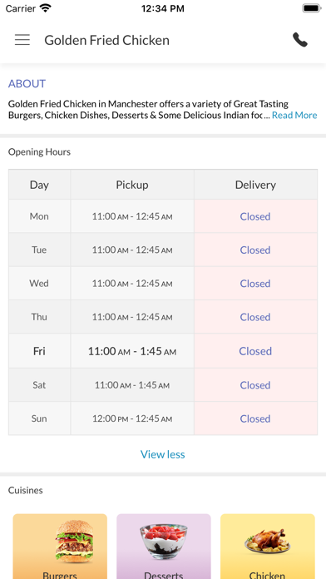Screen dimensions: 326x579
Task: Select Sunday pickup hours 12:00 PM cell
Action: pos(132,418)
